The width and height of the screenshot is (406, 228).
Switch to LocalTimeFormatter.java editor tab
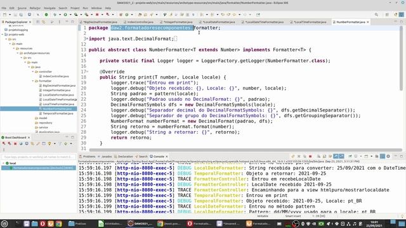pos(308,22)
